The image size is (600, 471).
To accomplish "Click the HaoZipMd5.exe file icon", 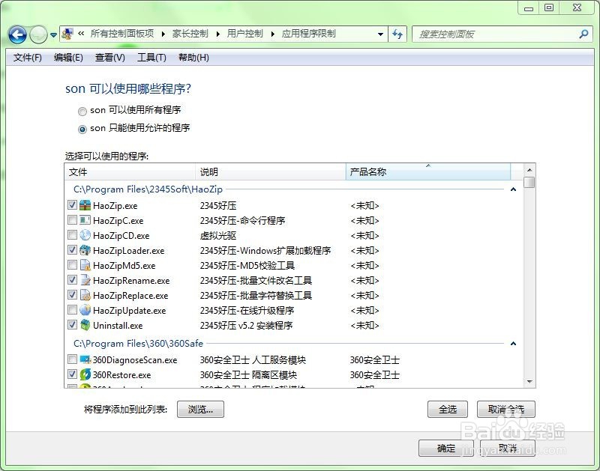I will pos(85,266).
